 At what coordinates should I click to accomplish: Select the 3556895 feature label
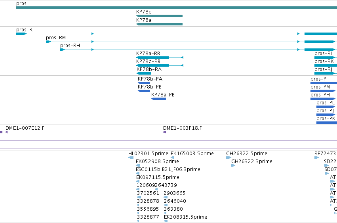(x=148, y=209)
